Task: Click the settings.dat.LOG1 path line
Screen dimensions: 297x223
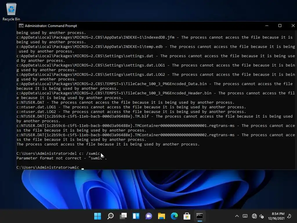Action: 156,67
